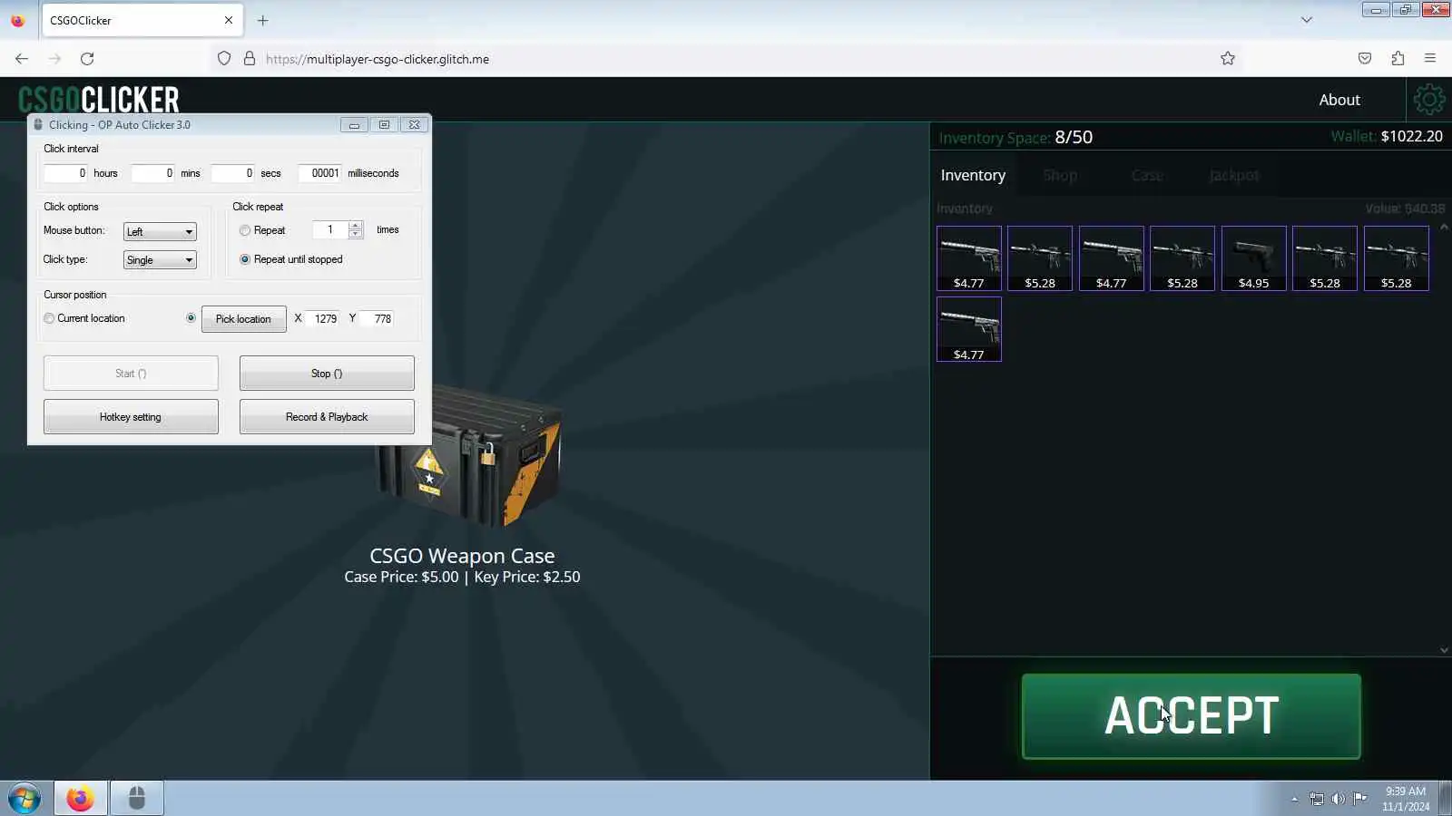Select the Repeat times radio option
The width and height of the screenshot is (1452, 816).
245,230
